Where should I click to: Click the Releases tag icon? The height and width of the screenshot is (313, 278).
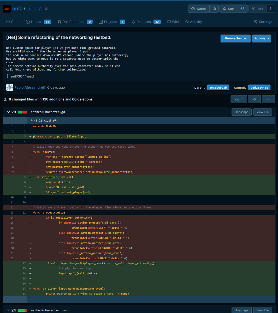(133, 22)
